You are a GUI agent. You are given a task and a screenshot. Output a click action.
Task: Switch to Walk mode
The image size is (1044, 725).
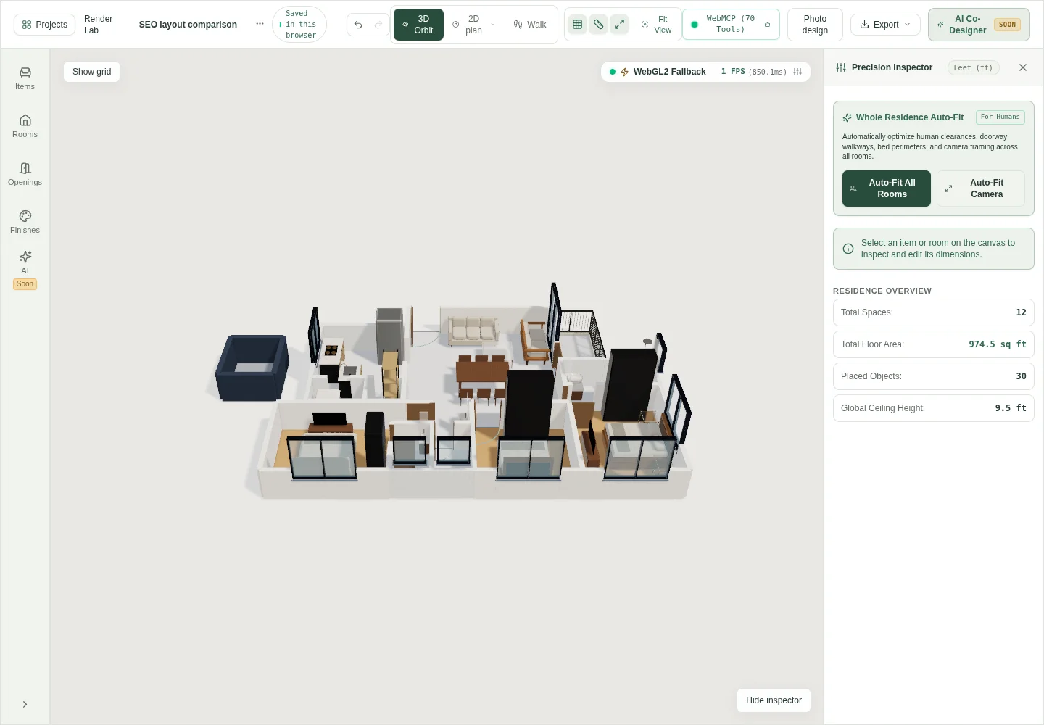[529, 25]
